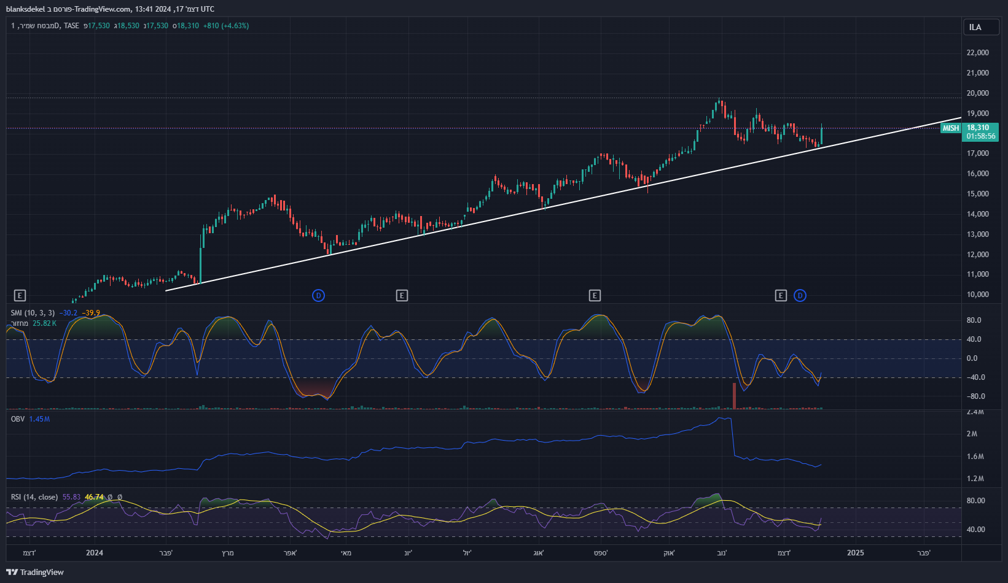Click the OBV indicator legend label
The height and width of the screenshot is (583, 1008).
click(x=18, y=419)
